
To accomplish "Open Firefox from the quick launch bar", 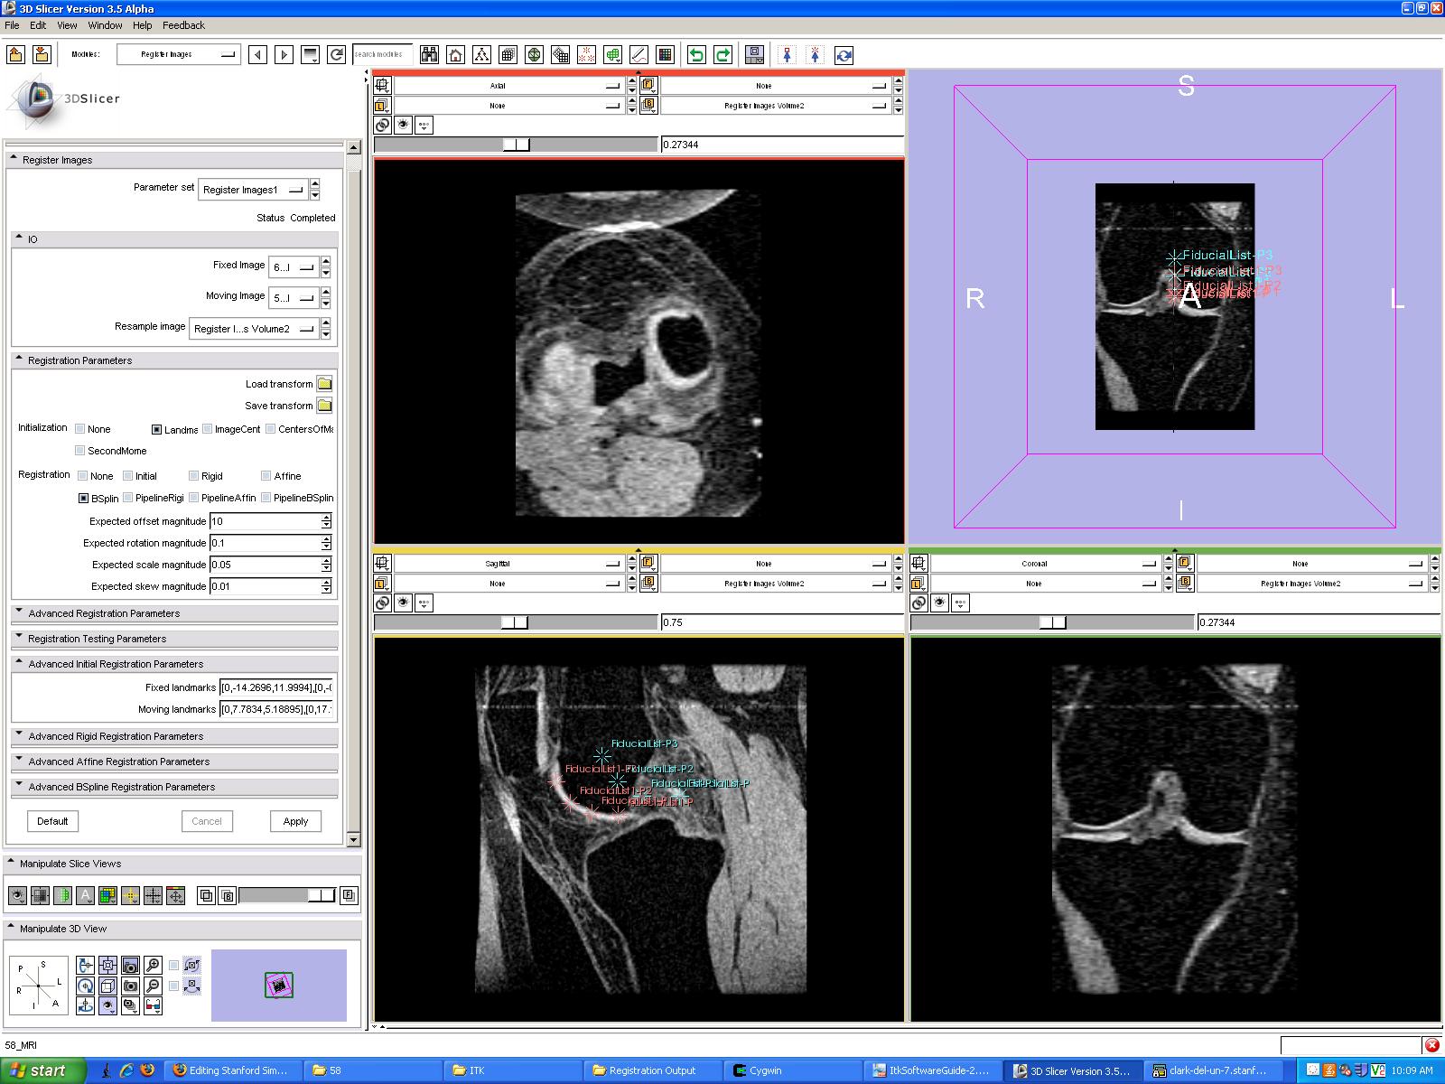I will (146, 1070).
